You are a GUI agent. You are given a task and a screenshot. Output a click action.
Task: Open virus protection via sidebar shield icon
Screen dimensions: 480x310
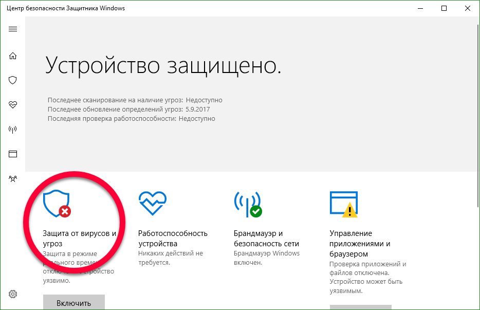13,80
